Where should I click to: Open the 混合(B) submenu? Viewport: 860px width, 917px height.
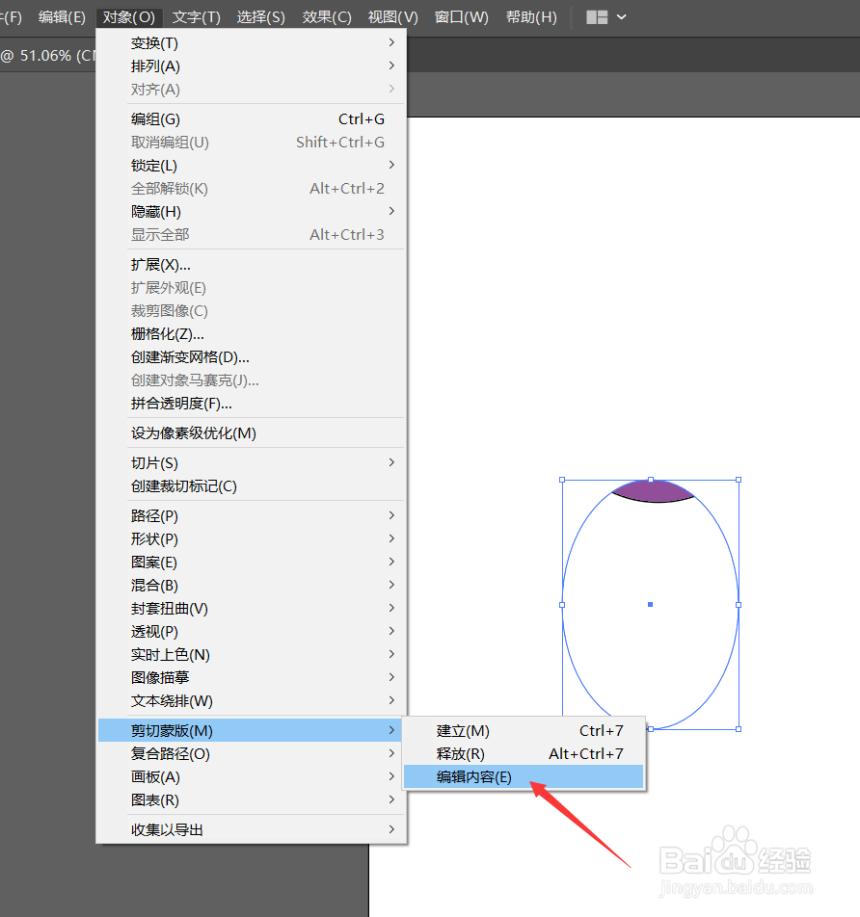pyautogui.click(x=251, y=586)
